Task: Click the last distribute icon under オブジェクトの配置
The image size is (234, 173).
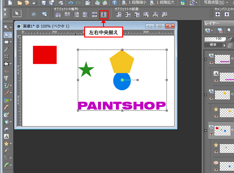Action: coord(164,15)
